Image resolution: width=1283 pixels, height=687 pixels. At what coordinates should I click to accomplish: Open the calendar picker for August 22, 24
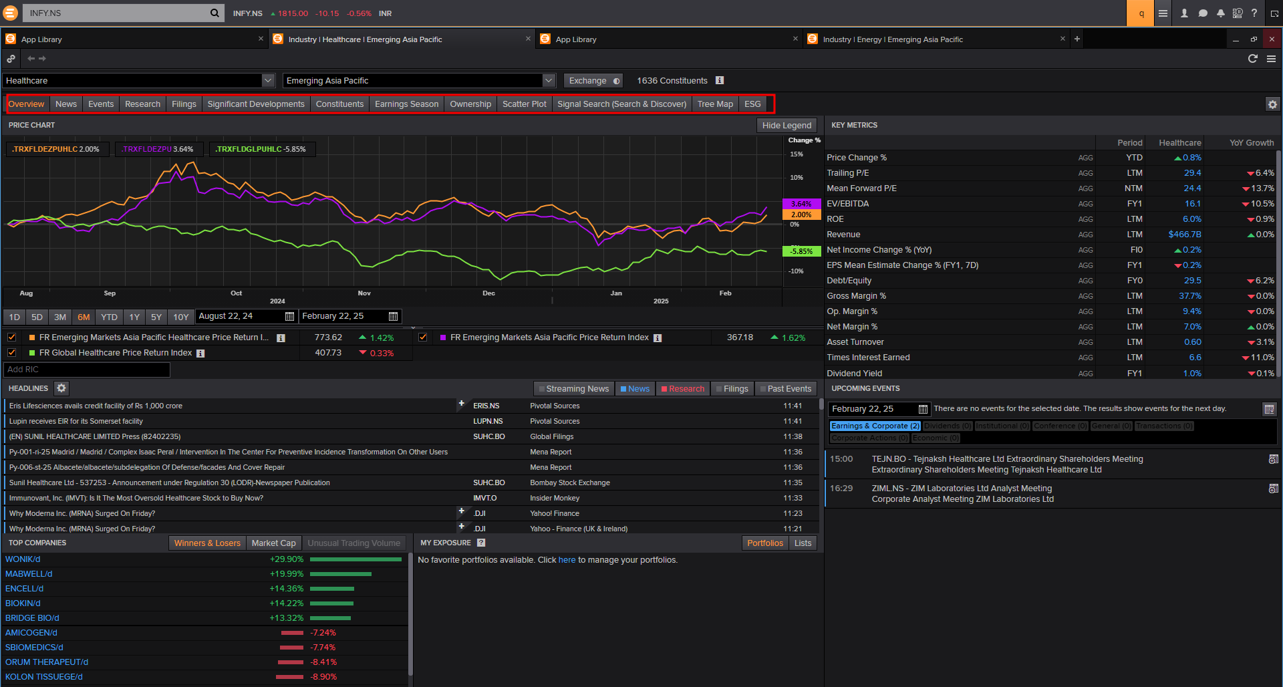[289, 317]
